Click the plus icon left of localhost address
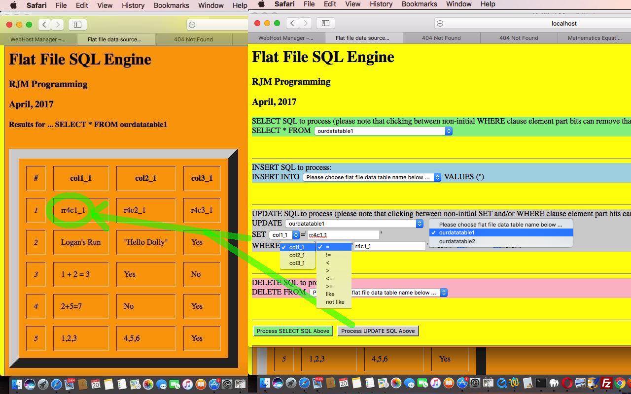This screenshot has height=394, width=631. [440, 23]
